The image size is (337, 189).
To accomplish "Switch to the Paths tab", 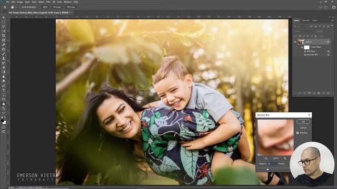I will [315, 20].
